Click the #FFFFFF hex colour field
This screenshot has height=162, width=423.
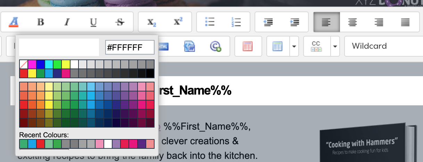coord(130,48)
